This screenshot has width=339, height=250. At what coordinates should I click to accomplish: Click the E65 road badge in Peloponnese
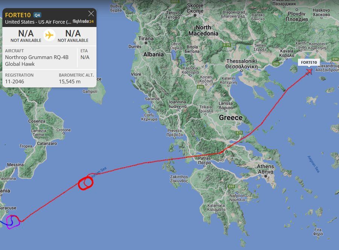click(232, 186)
